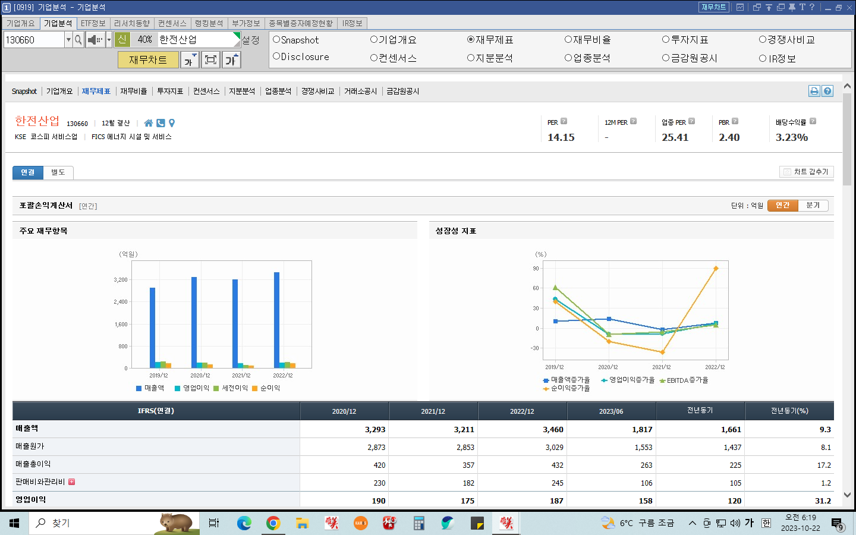Click the 설정 settings button

click(x=250, y=40)
